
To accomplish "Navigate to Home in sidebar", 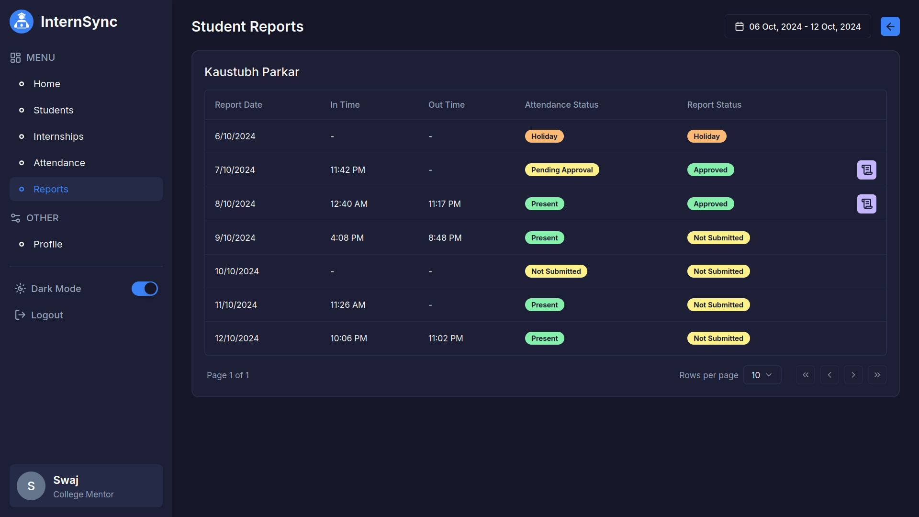I will tap(86, 84).
